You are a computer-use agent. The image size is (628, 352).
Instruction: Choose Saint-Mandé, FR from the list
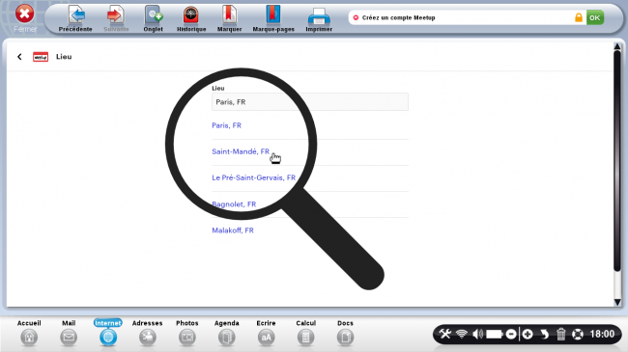click(x=241, y=151)
